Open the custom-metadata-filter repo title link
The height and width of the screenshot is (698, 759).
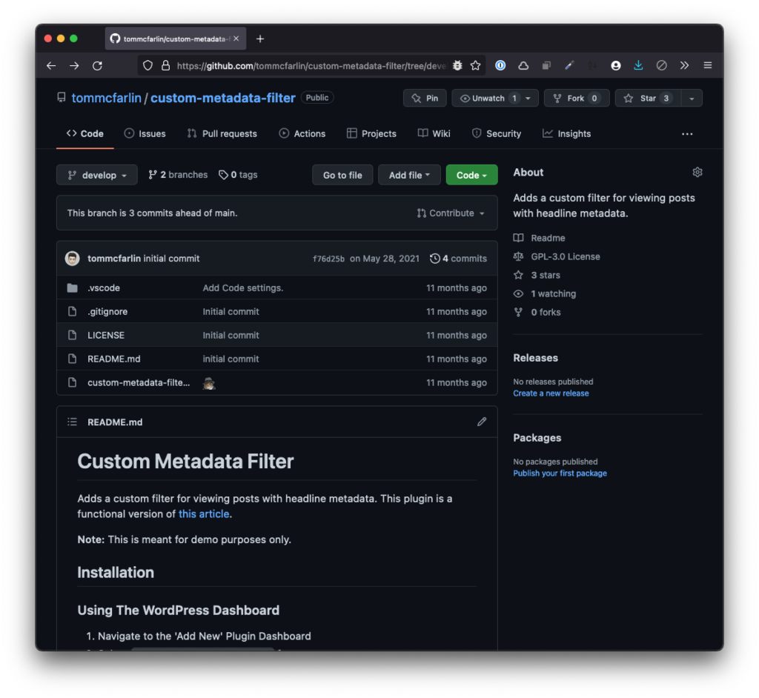(x=222, y=98)
